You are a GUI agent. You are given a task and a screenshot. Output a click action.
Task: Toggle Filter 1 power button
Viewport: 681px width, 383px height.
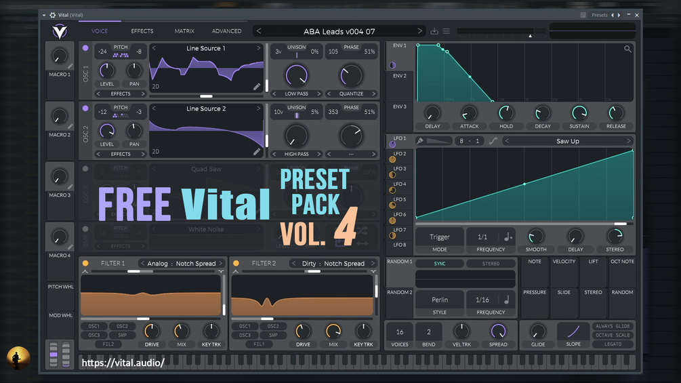pos(85,263)
